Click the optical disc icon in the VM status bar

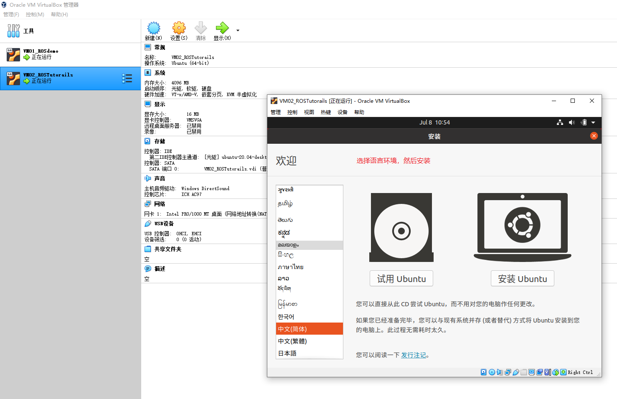tap(492, 372)
